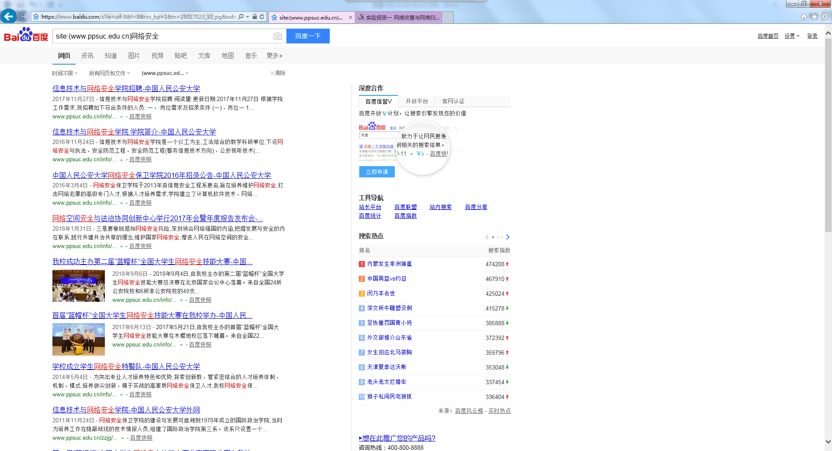
Task: Click the browser Back arrow button
Action: pos(9,16)
